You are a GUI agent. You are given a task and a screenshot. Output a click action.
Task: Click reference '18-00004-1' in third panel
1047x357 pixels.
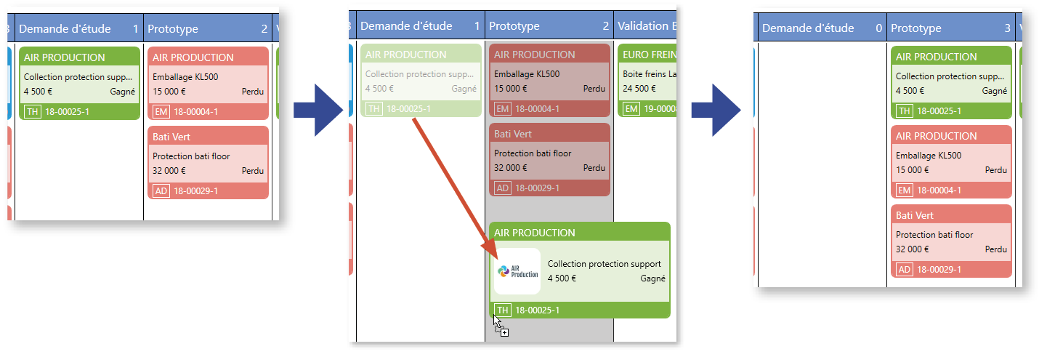(939, 190)
